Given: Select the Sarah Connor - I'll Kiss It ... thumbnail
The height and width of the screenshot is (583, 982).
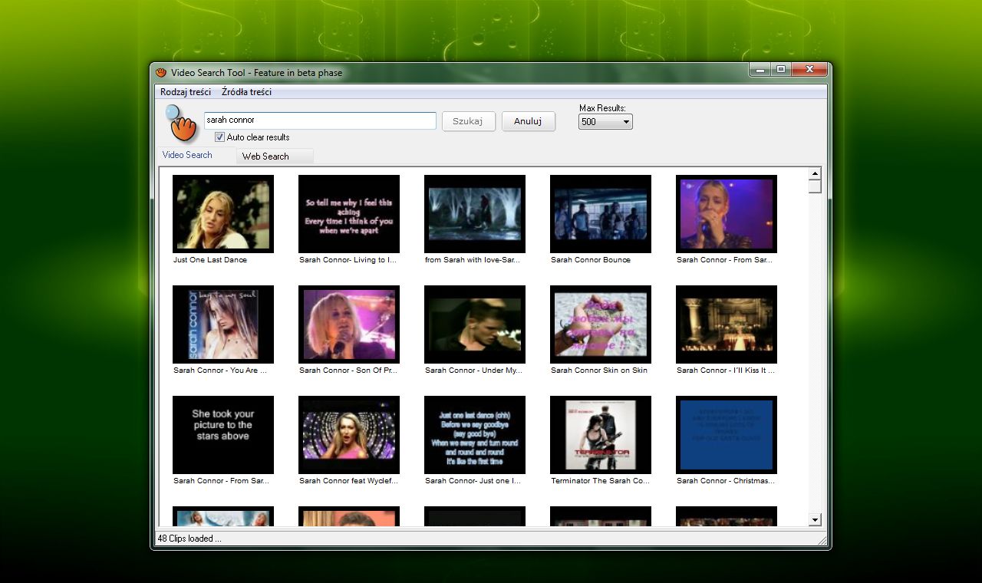Looking at the screenshot, I should tap(727, 324).
